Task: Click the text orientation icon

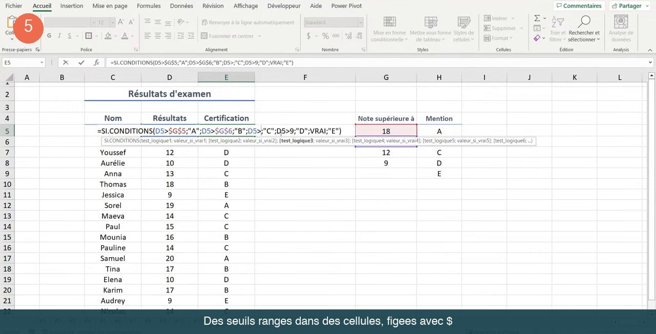Action: tap(181, 22)
